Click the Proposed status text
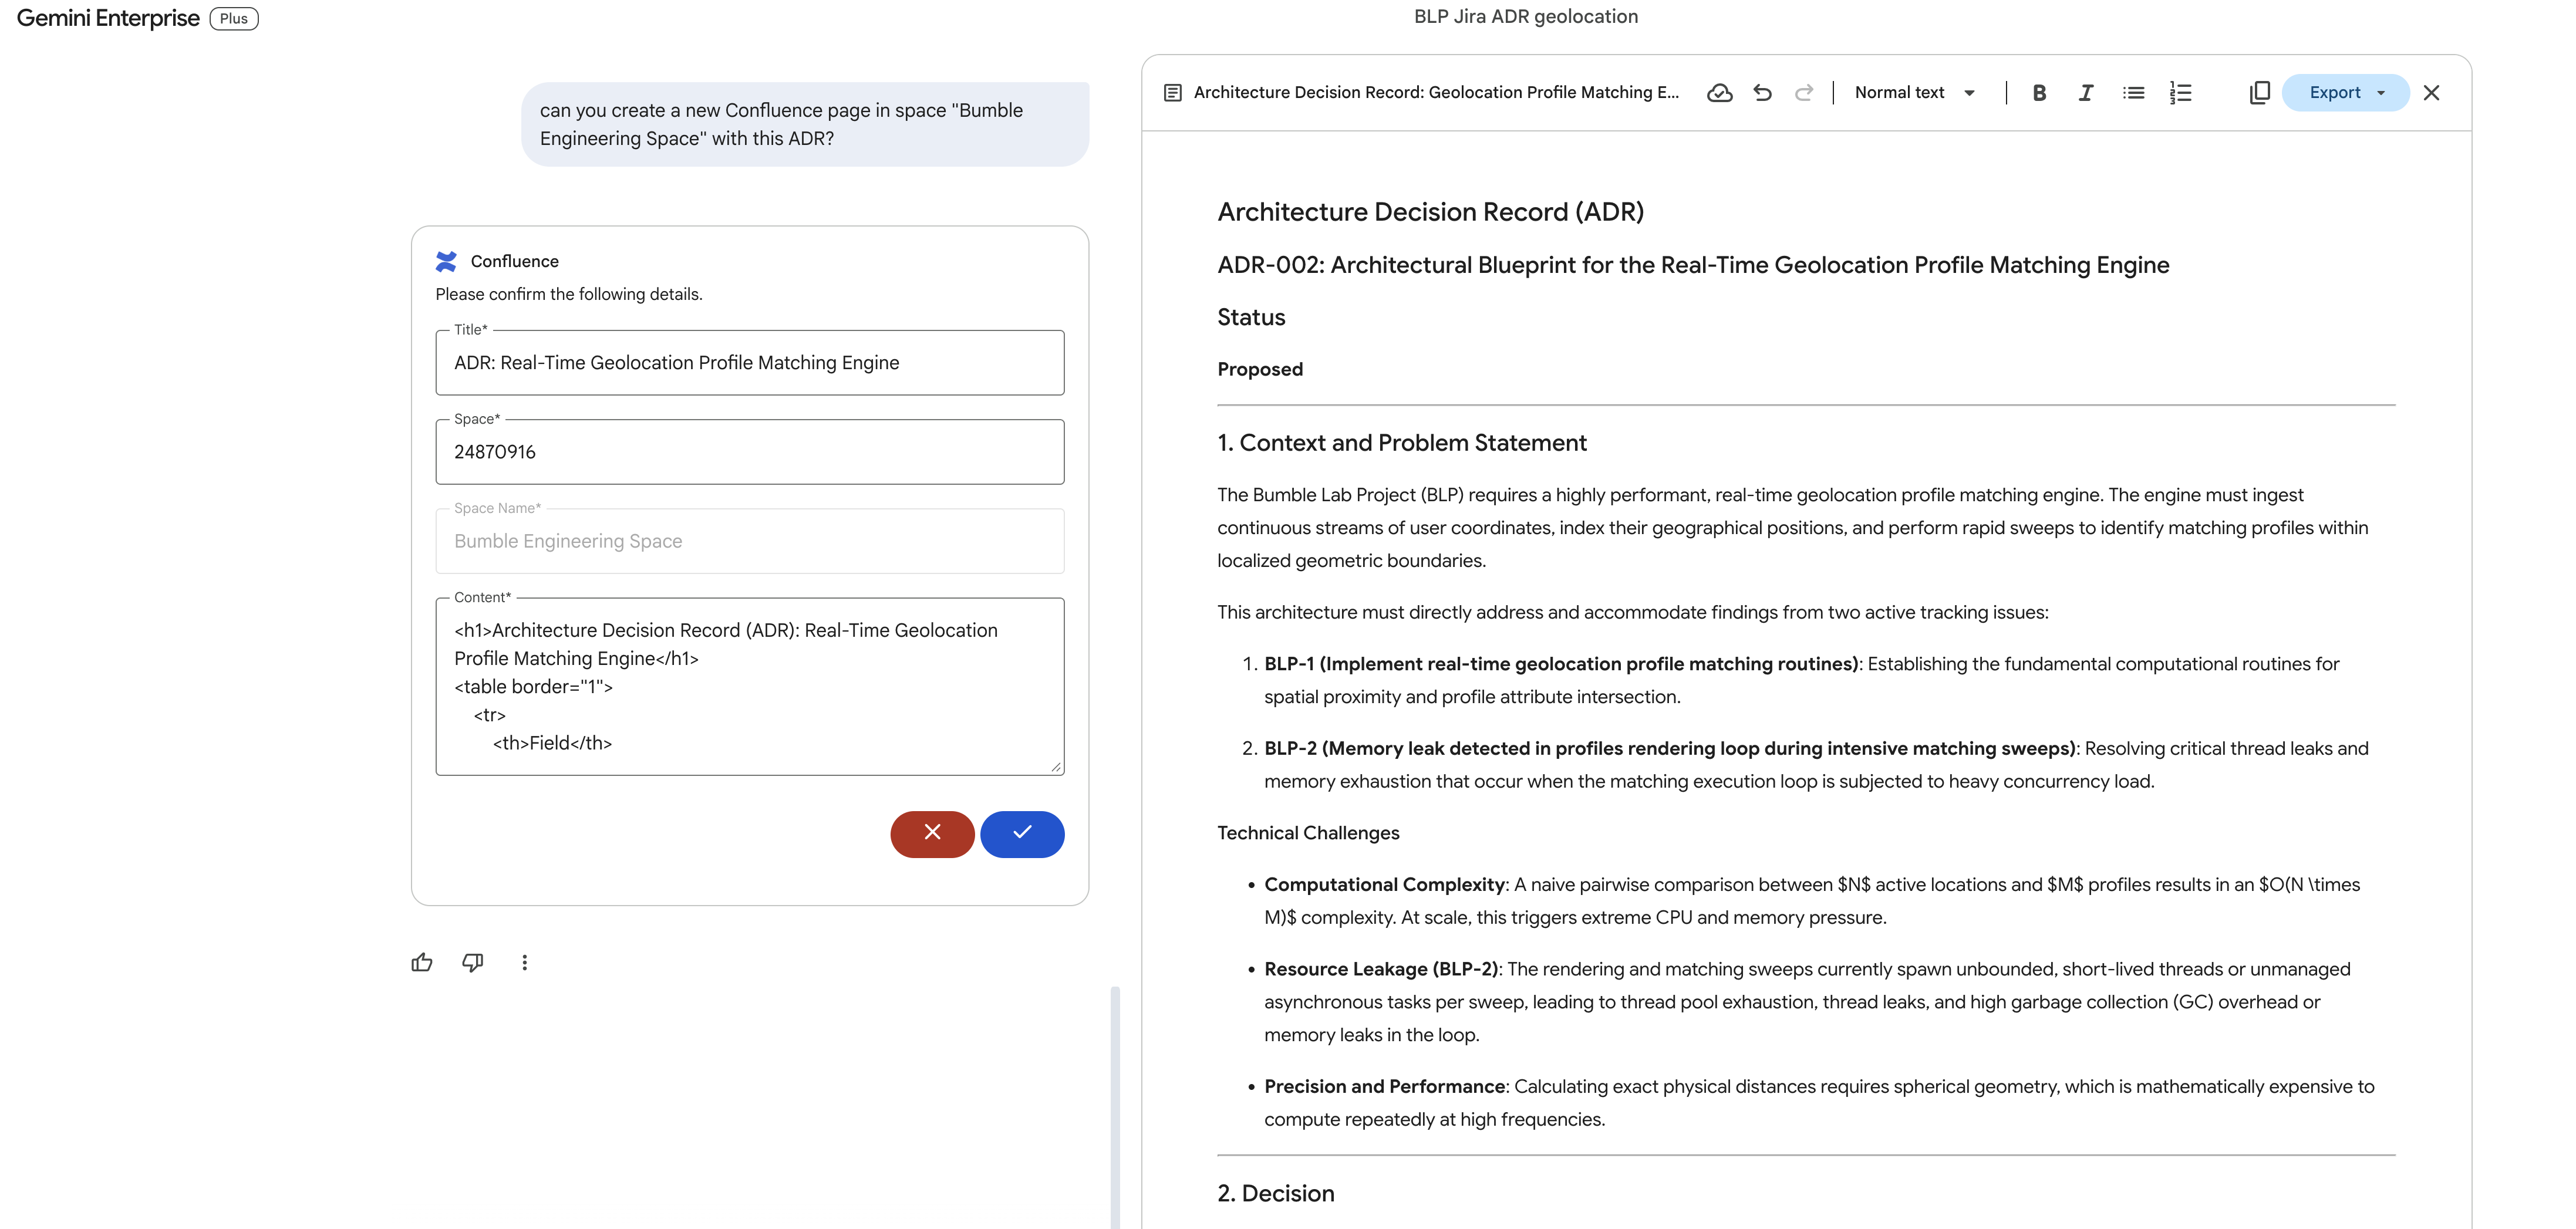The width and height of the screenshot is (2576, 1229). pos(1260,369)
